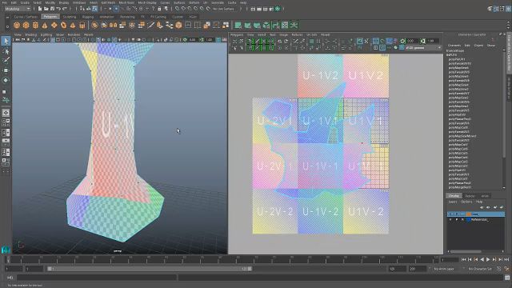Screen dimensions: 512x288
Task: Click the polygon cube shelf icon
Action: [x=26, y=25]
